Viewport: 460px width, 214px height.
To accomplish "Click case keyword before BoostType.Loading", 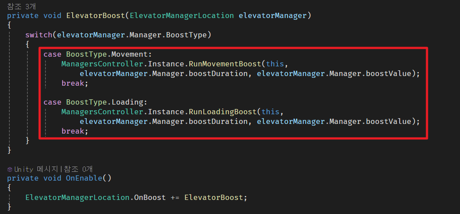I will coord(52,102).
